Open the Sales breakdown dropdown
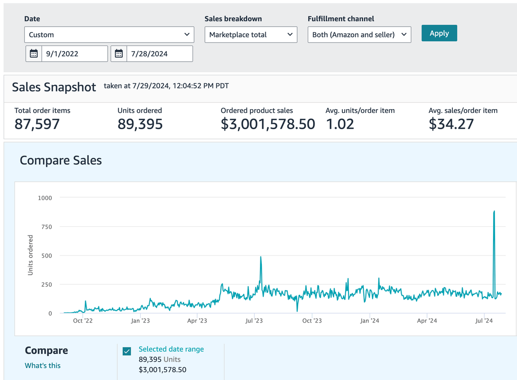 tap(250, 34)
